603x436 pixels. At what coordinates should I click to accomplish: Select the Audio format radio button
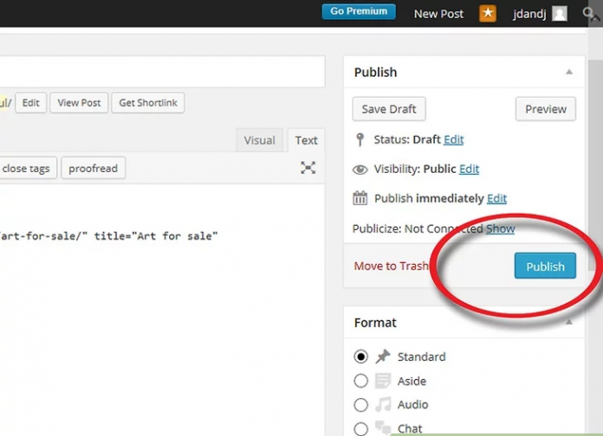point(361,405)
